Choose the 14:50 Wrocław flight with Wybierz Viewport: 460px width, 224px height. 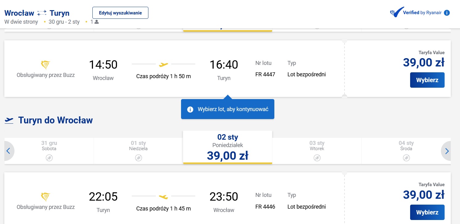(427, 80)
